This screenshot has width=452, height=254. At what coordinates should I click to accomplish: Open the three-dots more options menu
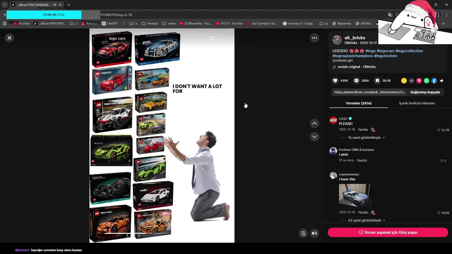314,38
